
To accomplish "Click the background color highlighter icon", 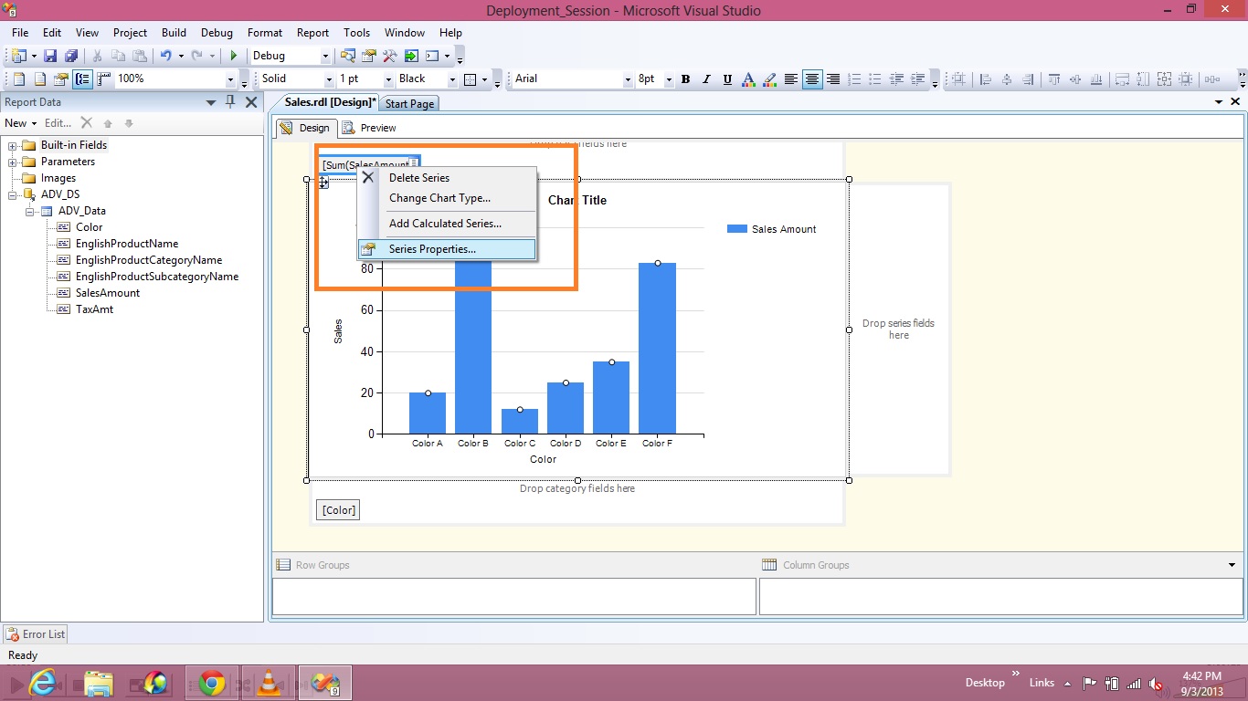I will click(769, 79).
